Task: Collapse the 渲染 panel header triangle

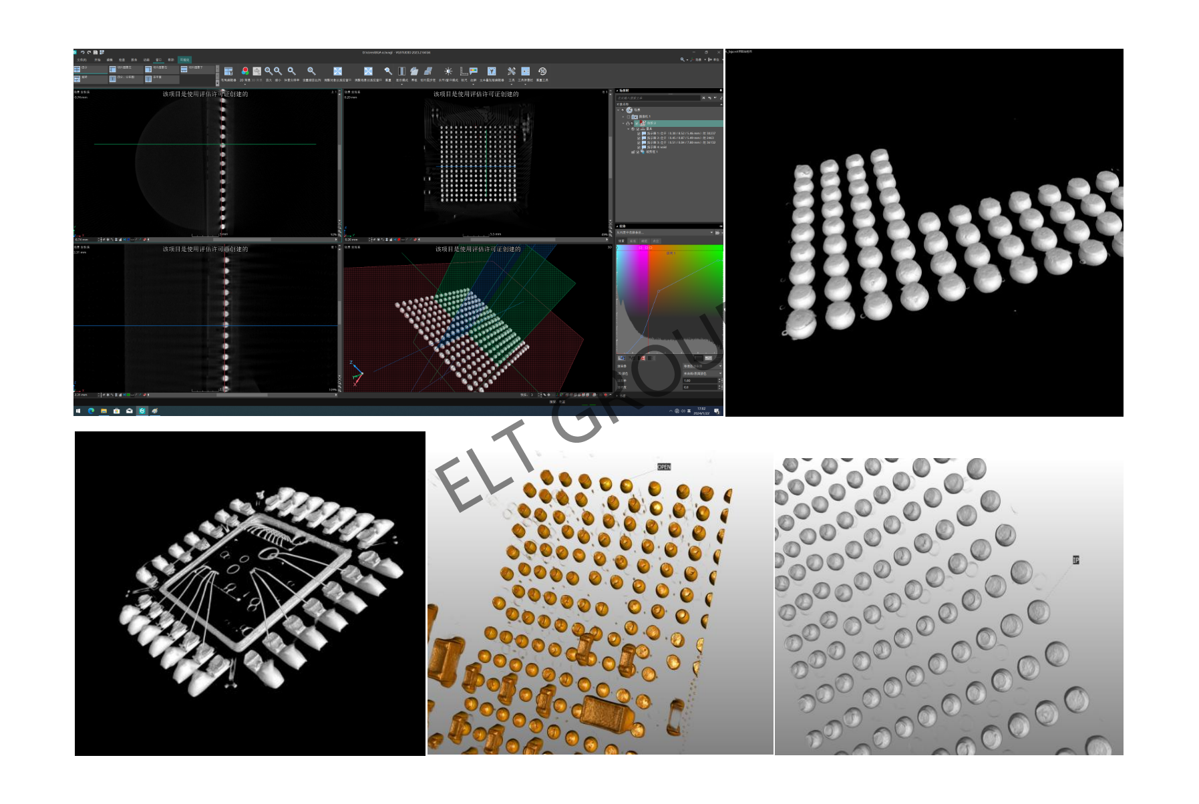Action: pyautogui.click(x=617, y=226)
